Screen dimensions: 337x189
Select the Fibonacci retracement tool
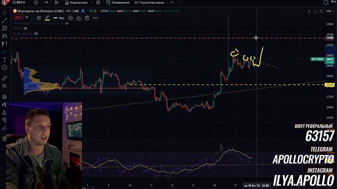(5, 28)
